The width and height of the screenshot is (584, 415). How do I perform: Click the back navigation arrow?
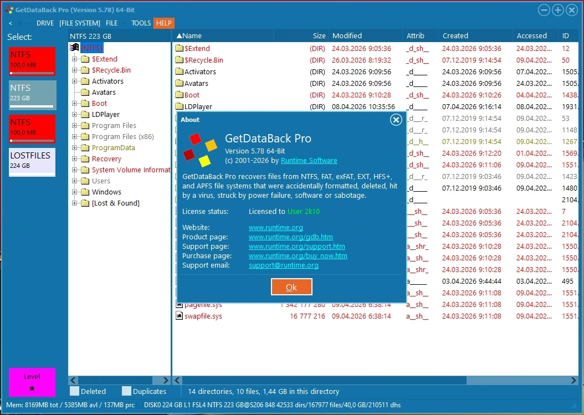click(x=11, y=23)
